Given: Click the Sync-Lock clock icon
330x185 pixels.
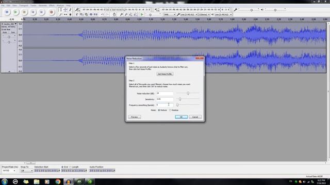Looking at the screenshot, I should (114, 14).
